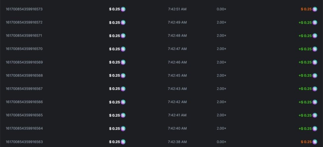The image size is (323, 147).
Task: Click green +$ 0.25 payout at 7:42:47 AM
Action: tap(305, 49)
